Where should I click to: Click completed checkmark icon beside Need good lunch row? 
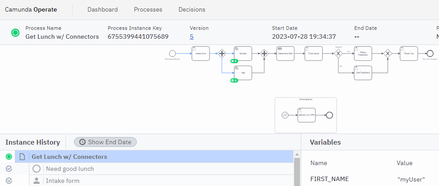(x=9, y=169)
